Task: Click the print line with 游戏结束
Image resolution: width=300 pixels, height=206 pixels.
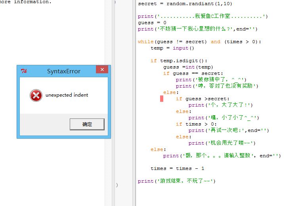Action: point(177,181)
